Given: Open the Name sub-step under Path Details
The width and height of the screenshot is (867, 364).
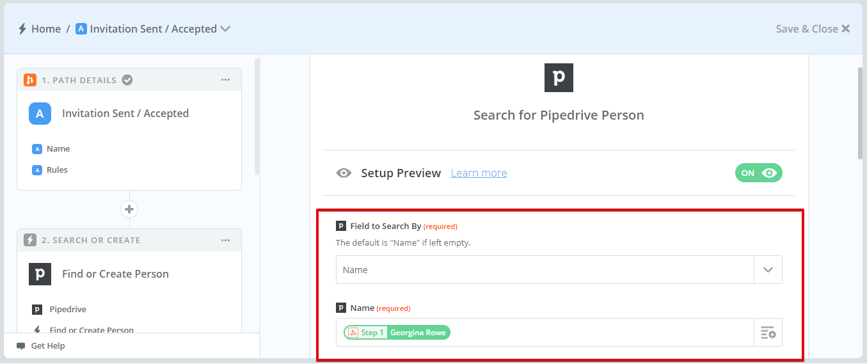Looking at the screenshot, I should coord(58,148).
